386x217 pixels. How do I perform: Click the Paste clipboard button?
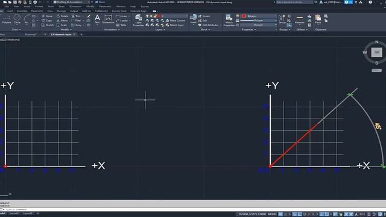tap(318, 19)
